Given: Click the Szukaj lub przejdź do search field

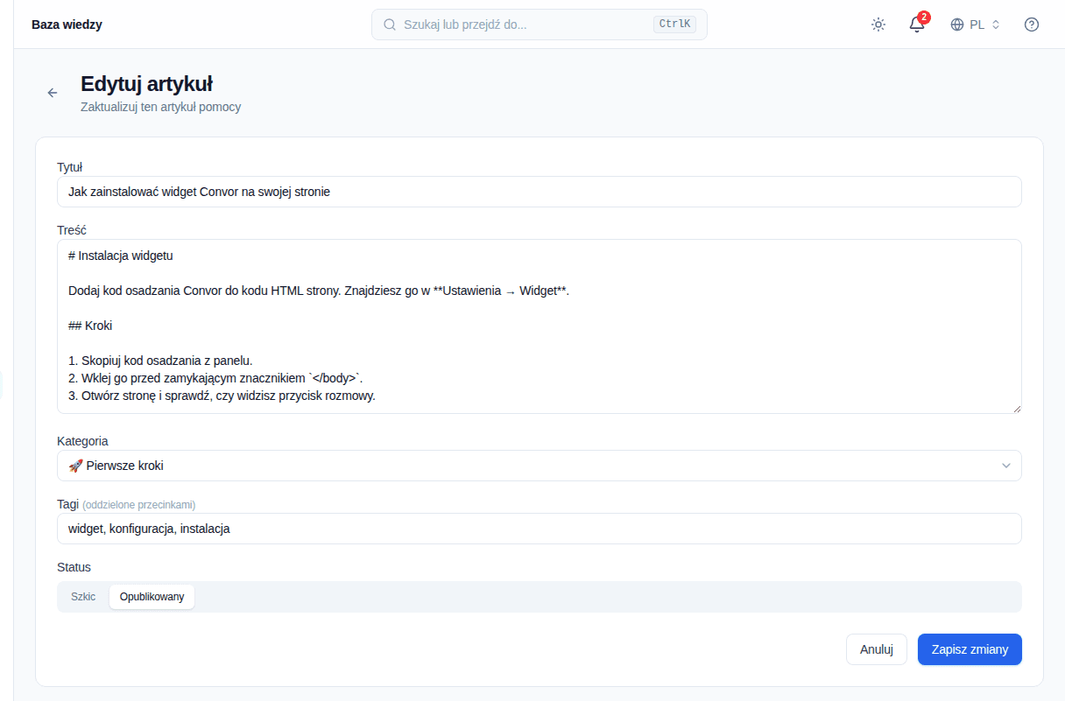Looking at the screenshot, I should pyautogui.click(x=540, y=25).
